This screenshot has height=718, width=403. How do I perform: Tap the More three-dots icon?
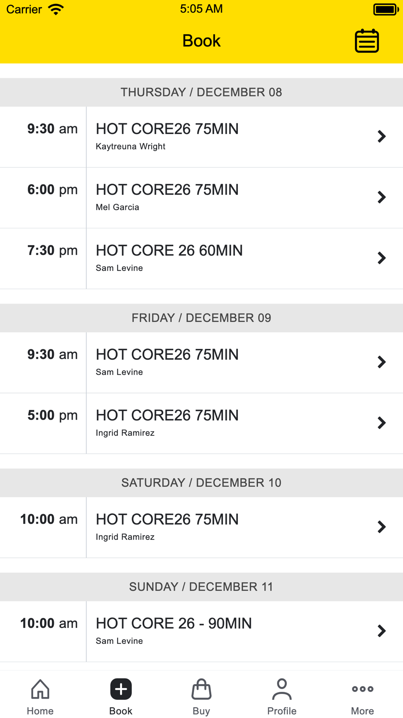tap(362, 689)
